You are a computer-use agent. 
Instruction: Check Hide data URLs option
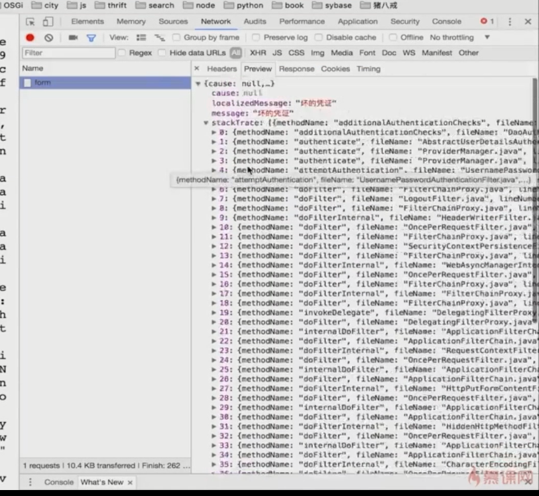pos(162,52)
